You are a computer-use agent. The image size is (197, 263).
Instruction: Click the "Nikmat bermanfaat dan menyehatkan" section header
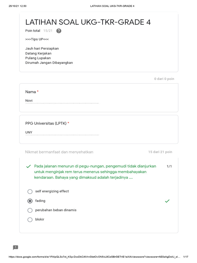click(59, 152)
